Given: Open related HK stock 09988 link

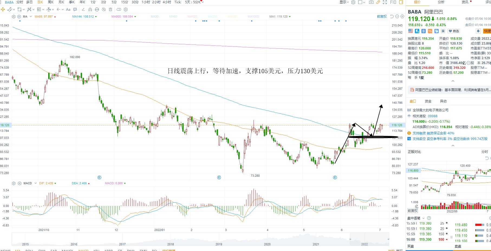Looking at the screenshot, I should (x=433, y=116).
